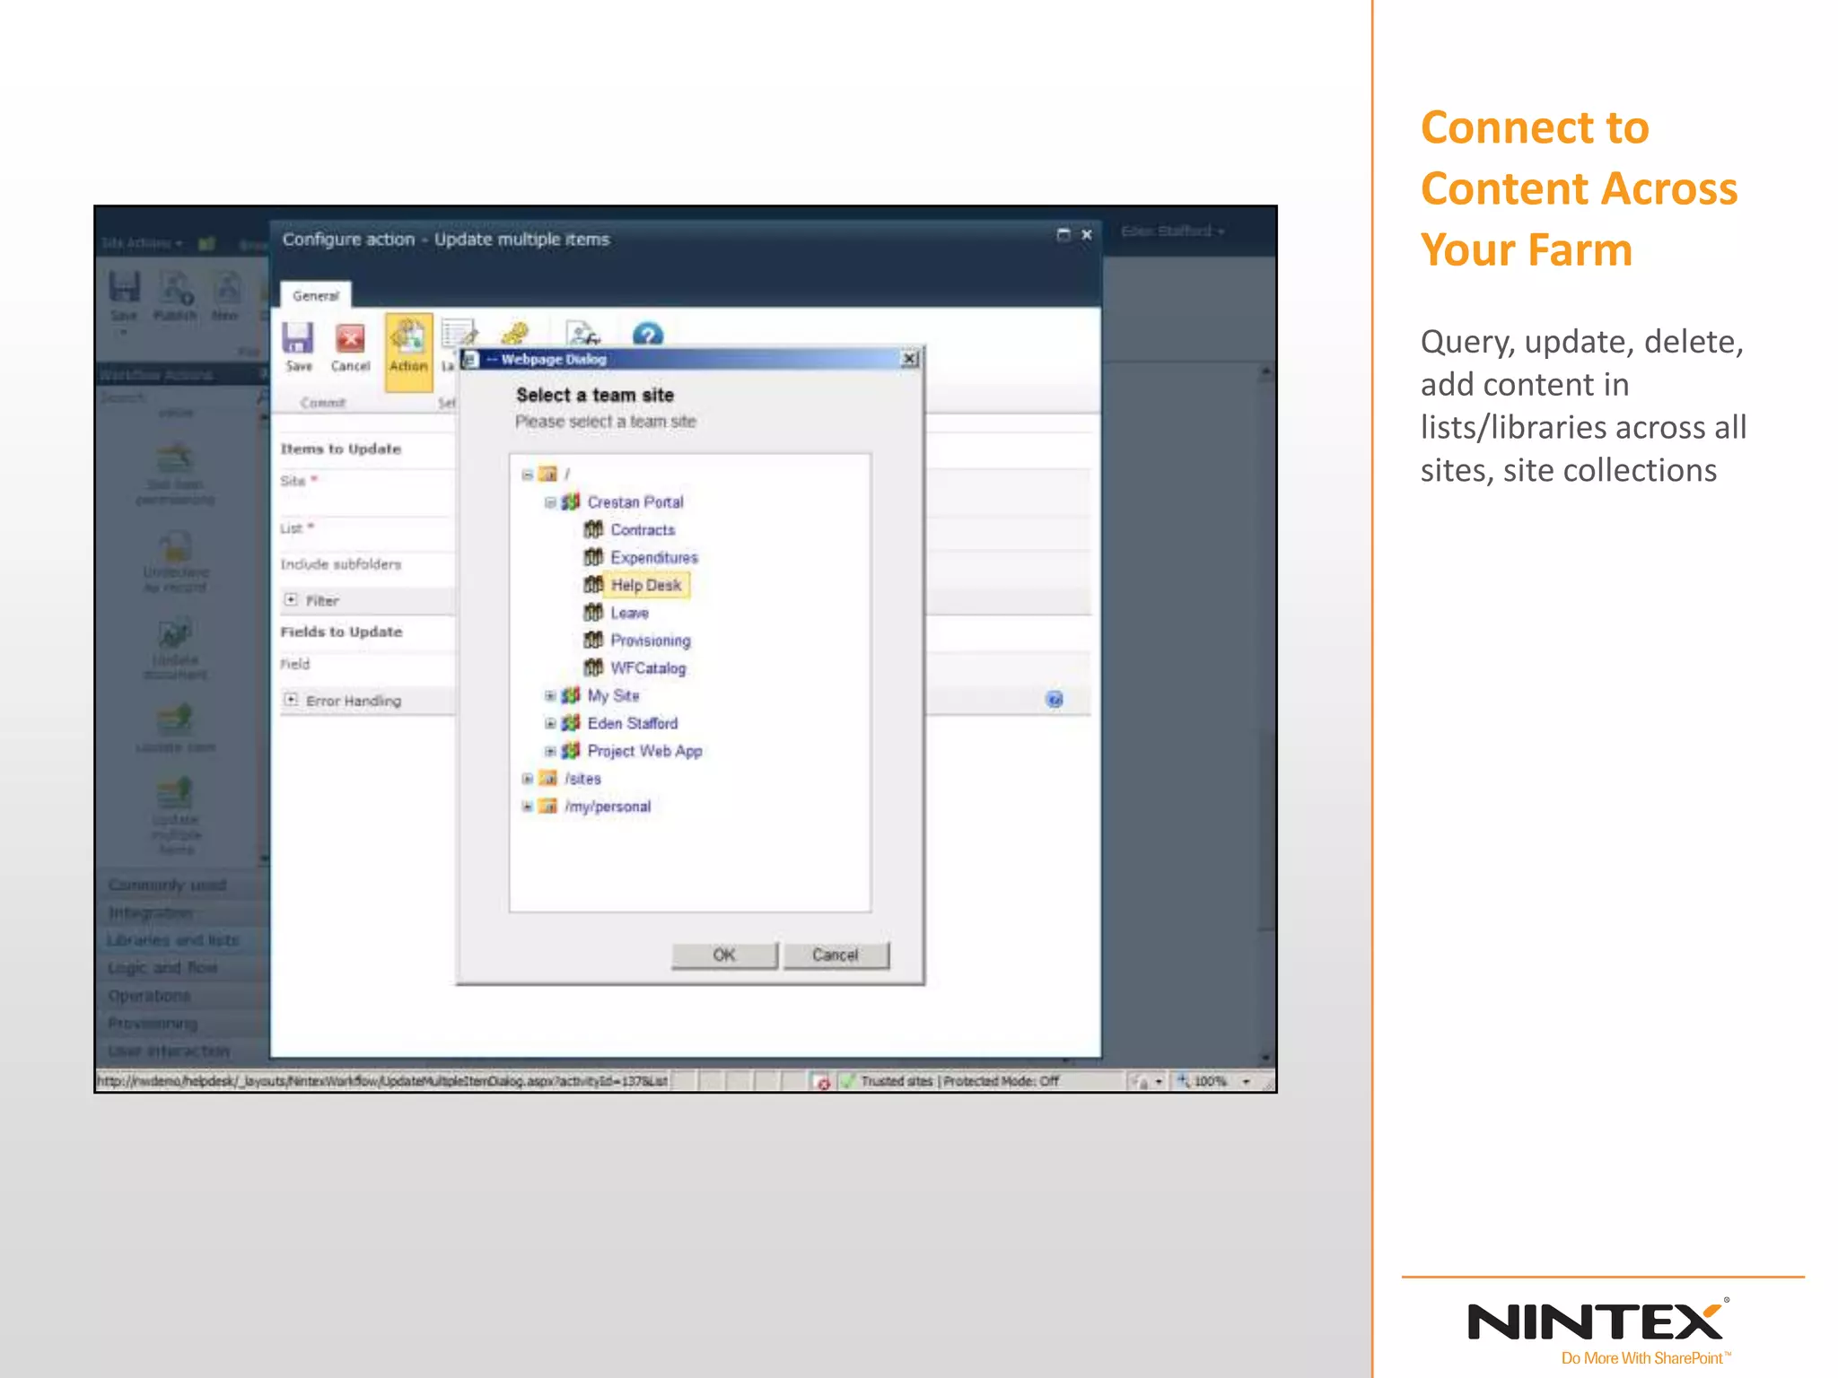Expand the My Site tree node
The image size is (1838, 1378).
[550, 695]
